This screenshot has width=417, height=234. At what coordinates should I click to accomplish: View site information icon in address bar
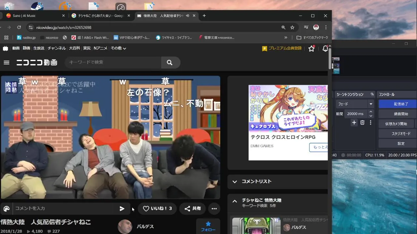tap(31, 28)
